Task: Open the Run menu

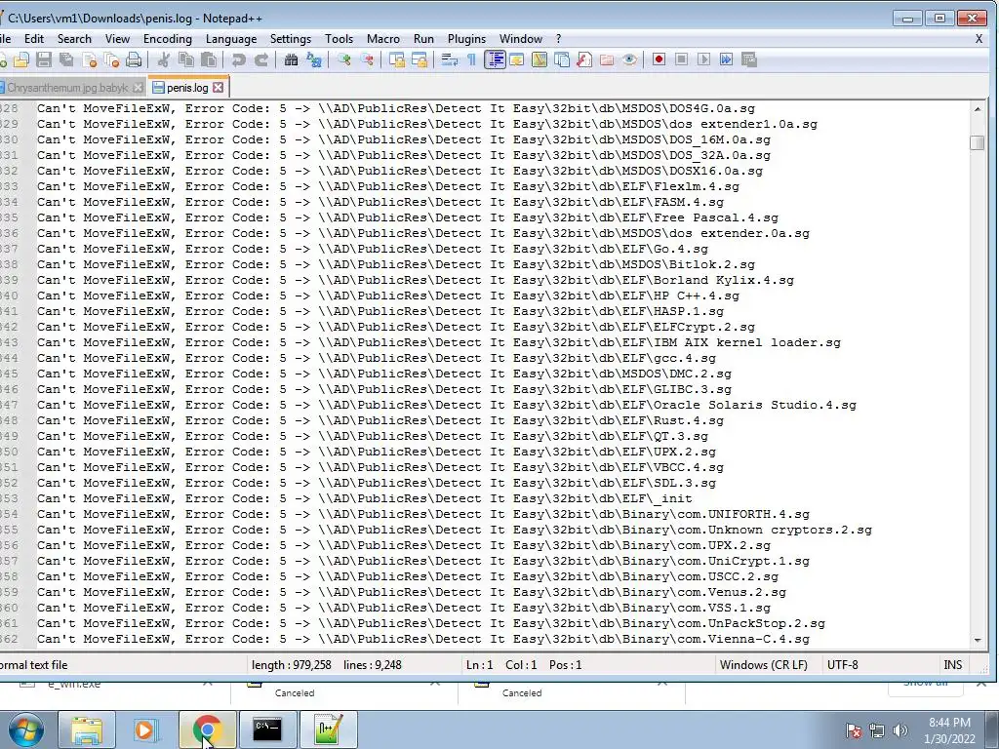Action: pyautogui.click(x=423, y=39)
